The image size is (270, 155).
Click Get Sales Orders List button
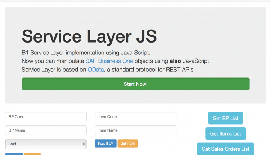point(225,149)
